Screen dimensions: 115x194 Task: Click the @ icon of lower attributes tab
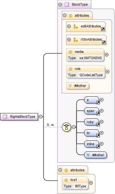coord(66,170)
